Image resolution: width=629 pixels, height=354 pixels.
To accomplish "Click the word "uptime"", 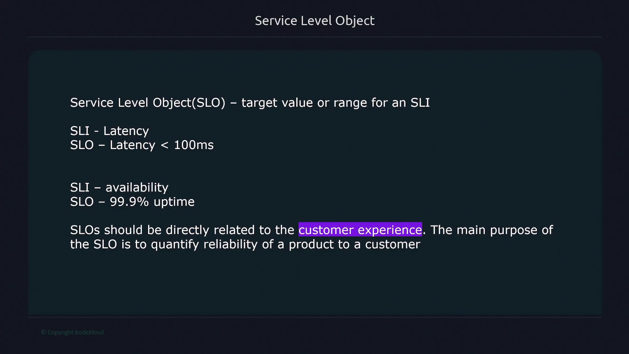I will [x=174, y=202].
